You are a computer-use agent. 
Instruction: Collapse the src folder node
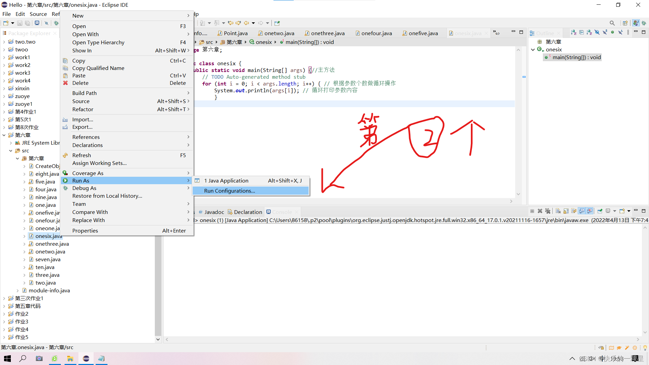click(x=11, y=151)
